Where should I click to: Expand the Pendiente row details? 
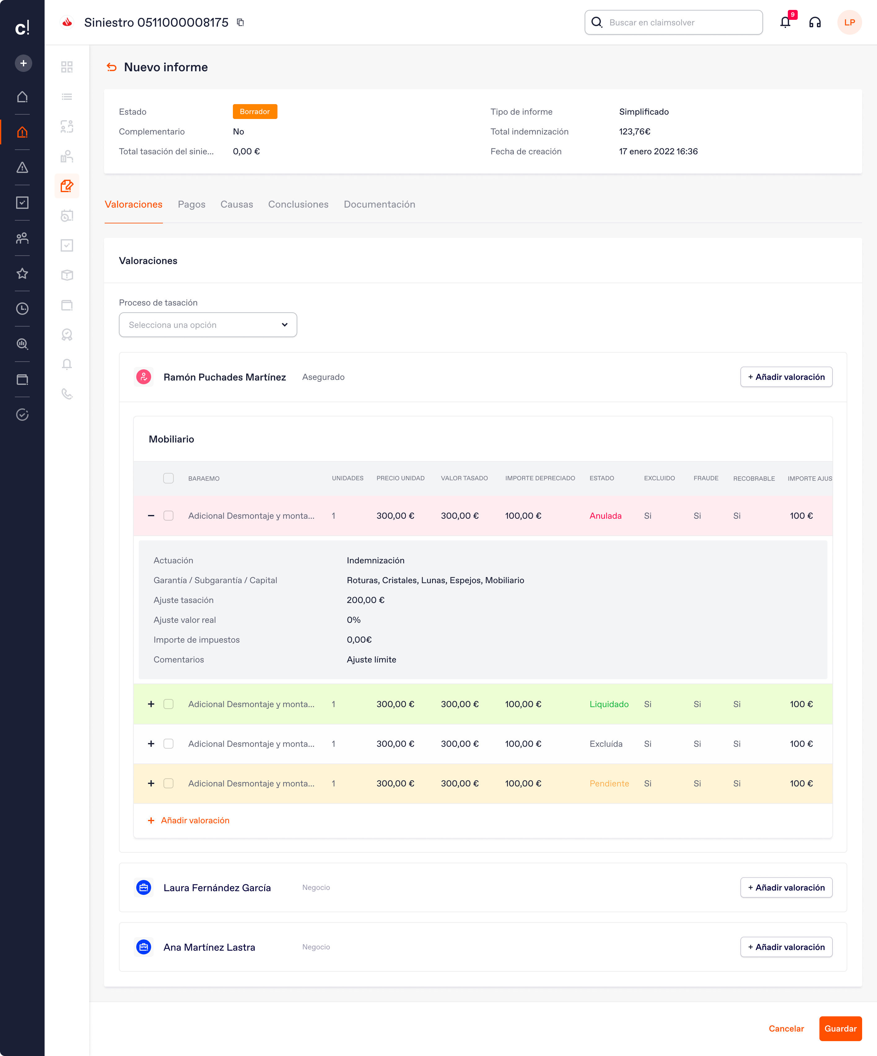point(151,783)
